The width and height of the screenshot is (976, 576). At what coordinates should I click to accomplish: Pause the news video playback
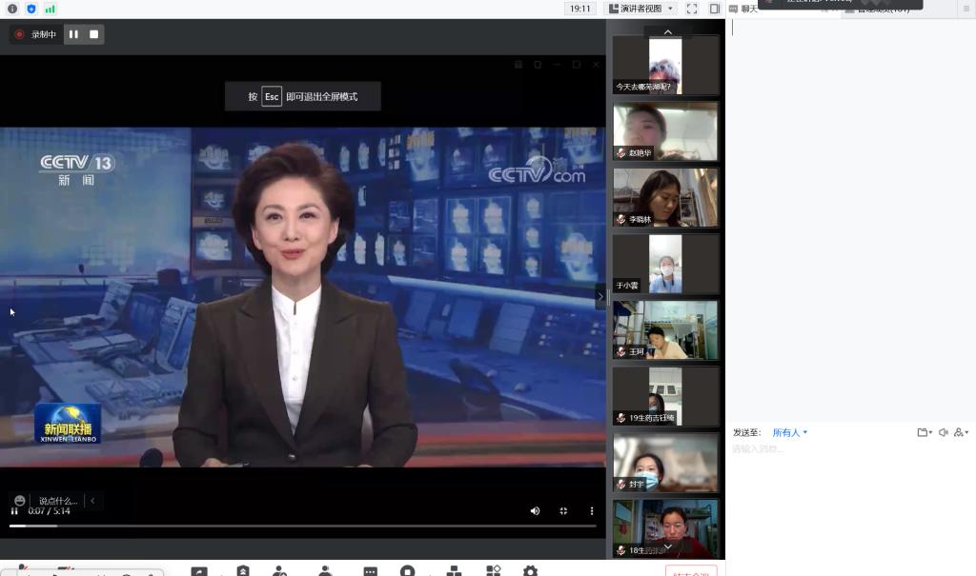(14, 511)
